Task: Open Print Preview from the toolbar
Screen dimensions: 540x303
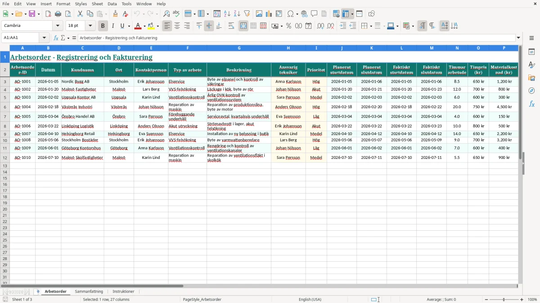Action: pyautogui.click(x=68, y=14)
